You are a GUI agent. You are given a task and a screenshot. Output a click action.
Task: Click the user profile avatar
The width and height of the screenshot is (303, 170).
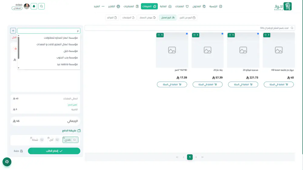tap(27, 6)
